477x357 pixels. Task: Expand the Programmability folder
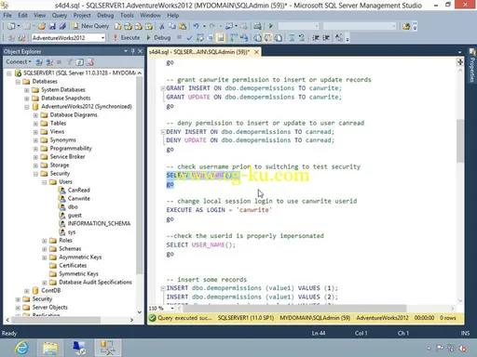click(35, 149)
